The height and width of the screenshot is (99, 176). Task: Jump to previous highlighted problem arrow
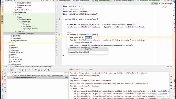coord(169,7)
